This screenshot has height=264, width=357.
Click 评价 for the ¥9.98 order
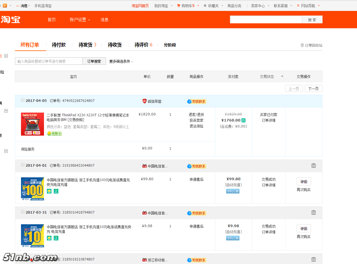tap(304, 229)
